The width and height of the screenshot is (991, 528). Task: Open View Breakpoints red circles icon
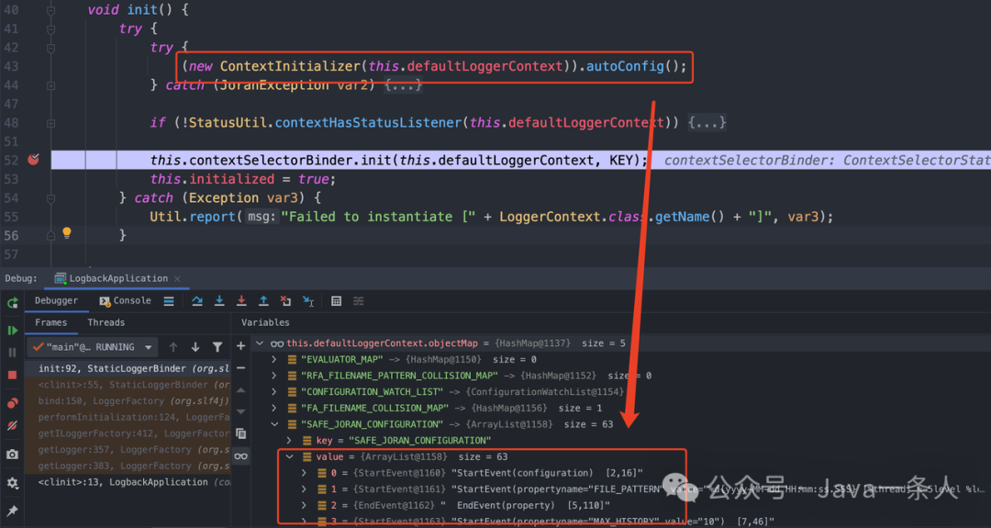[12, 403]
